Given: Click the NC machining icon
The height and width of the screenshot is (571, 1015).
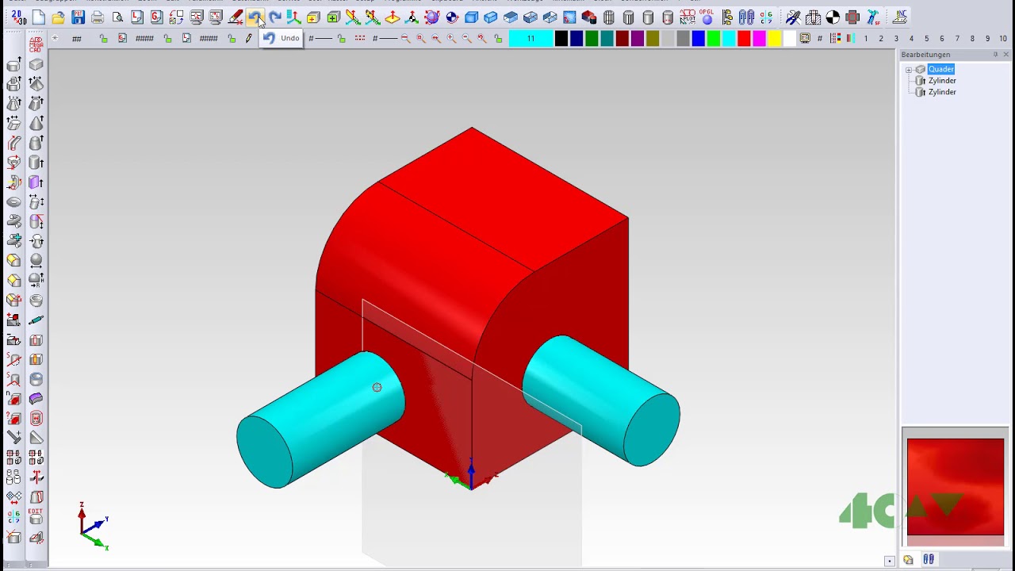Looking at the screenshot, I should [900, 17].
